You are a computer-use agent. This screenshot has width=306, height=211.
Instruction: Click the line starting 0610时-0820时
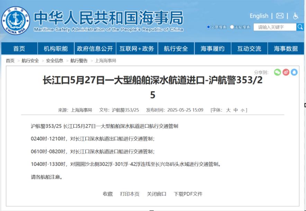point(93,152)
